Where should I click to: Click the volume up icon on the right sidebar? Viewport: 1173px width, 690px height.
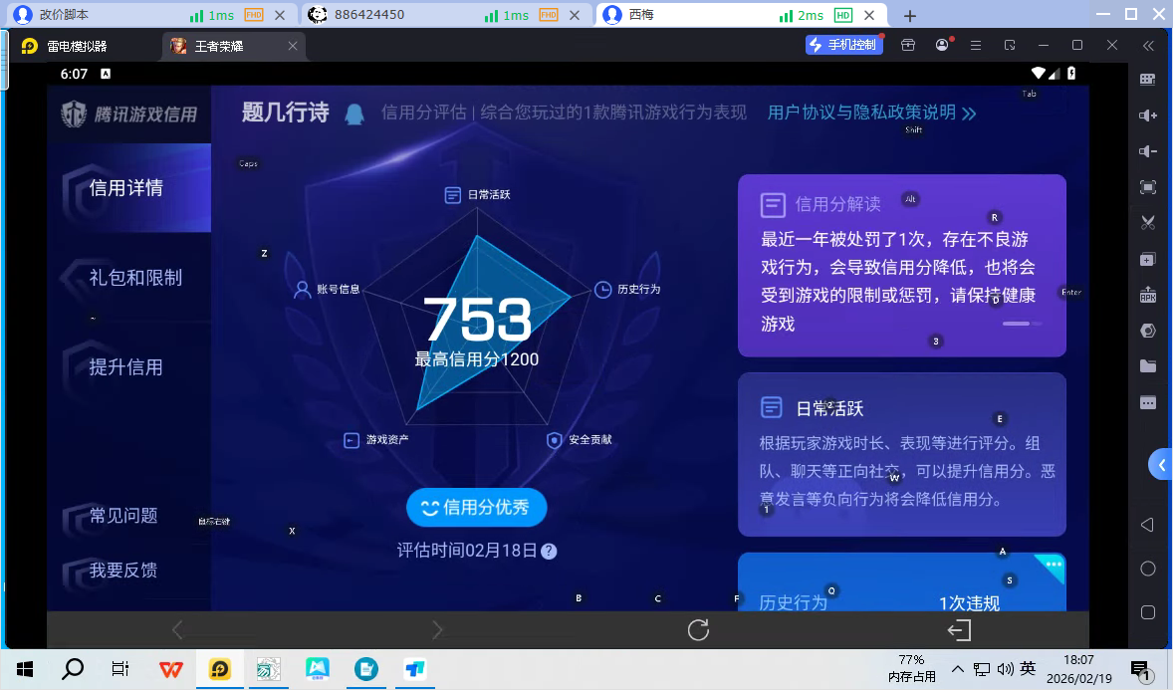tap(1147, 115)
